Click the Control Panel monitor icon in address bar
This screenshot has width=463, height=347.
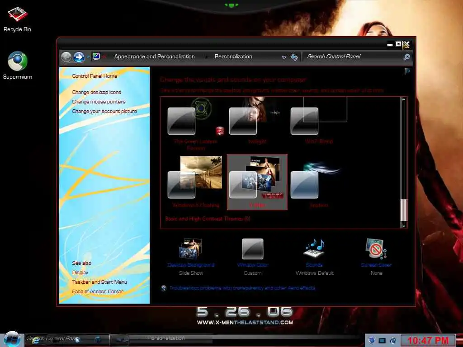[x=96, y=56]
